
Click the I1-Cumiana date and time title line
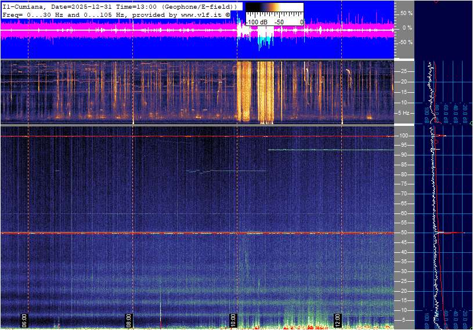coord(119,6)
